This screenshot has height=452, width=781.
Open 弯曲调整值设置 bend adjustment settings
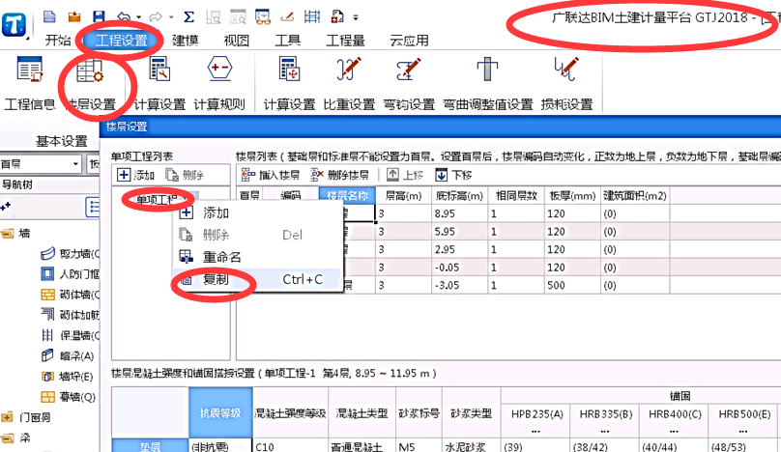(488, 83)
